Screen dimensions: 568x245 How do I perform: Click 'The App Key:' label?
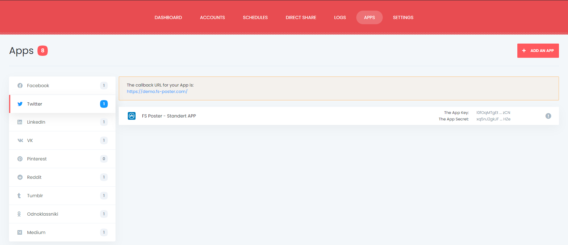(x=456, y=113)
